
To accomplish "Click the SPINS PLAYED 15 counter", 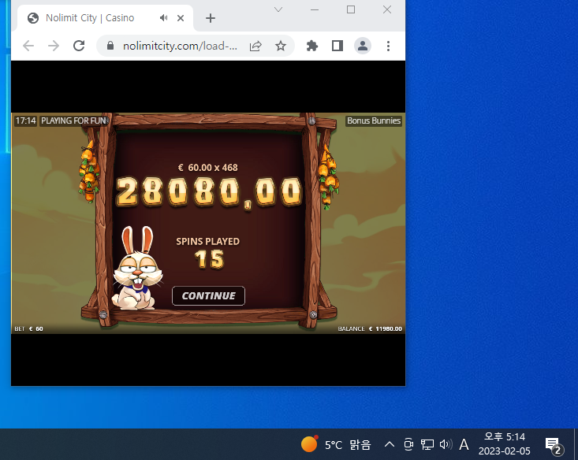I will [208, 253].
